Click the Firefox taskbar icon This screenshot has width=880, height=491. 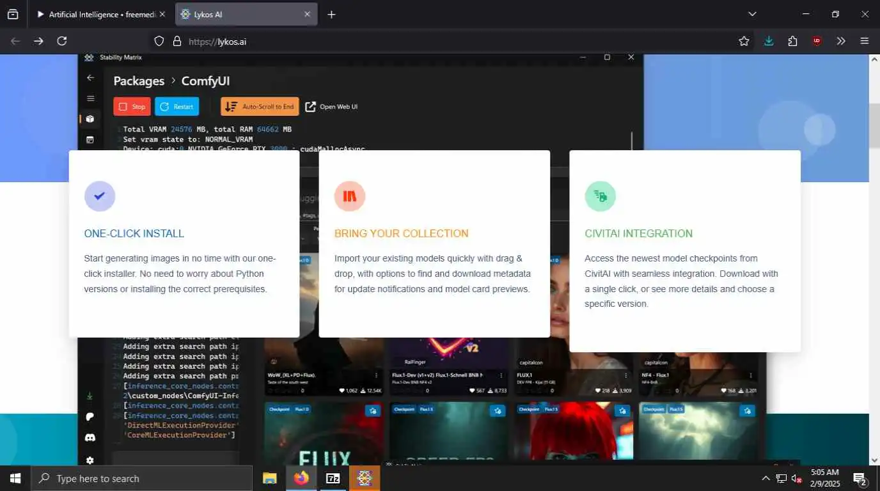(301, 478)
